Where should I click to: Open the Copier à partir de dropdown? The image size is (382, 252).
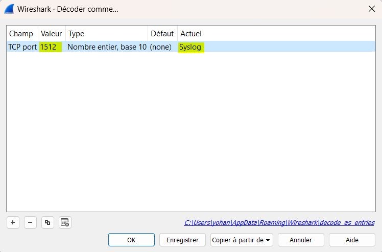tap(242, 240)
